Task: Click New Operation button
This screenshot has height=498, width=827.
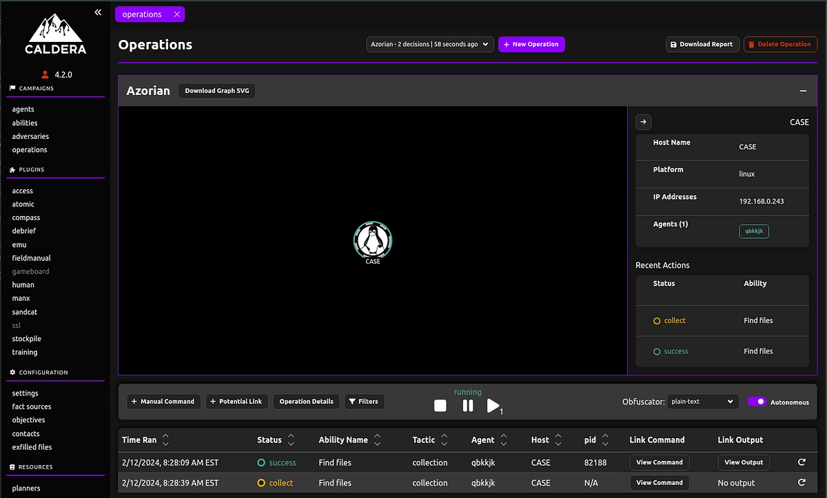Action: [531, 44]
